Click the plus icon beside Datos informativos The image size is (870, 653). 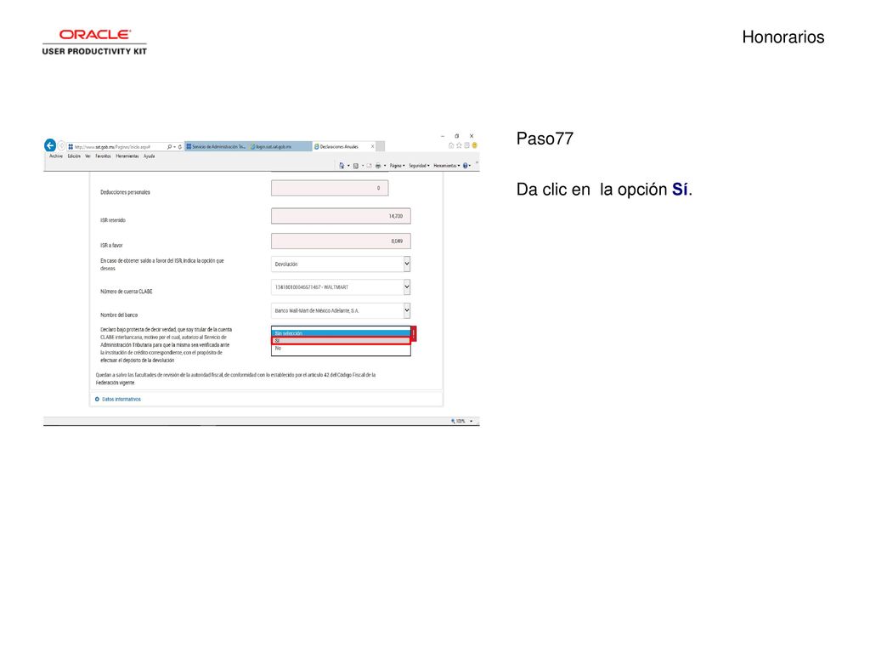pyautogui.click(x=97, y=400)
